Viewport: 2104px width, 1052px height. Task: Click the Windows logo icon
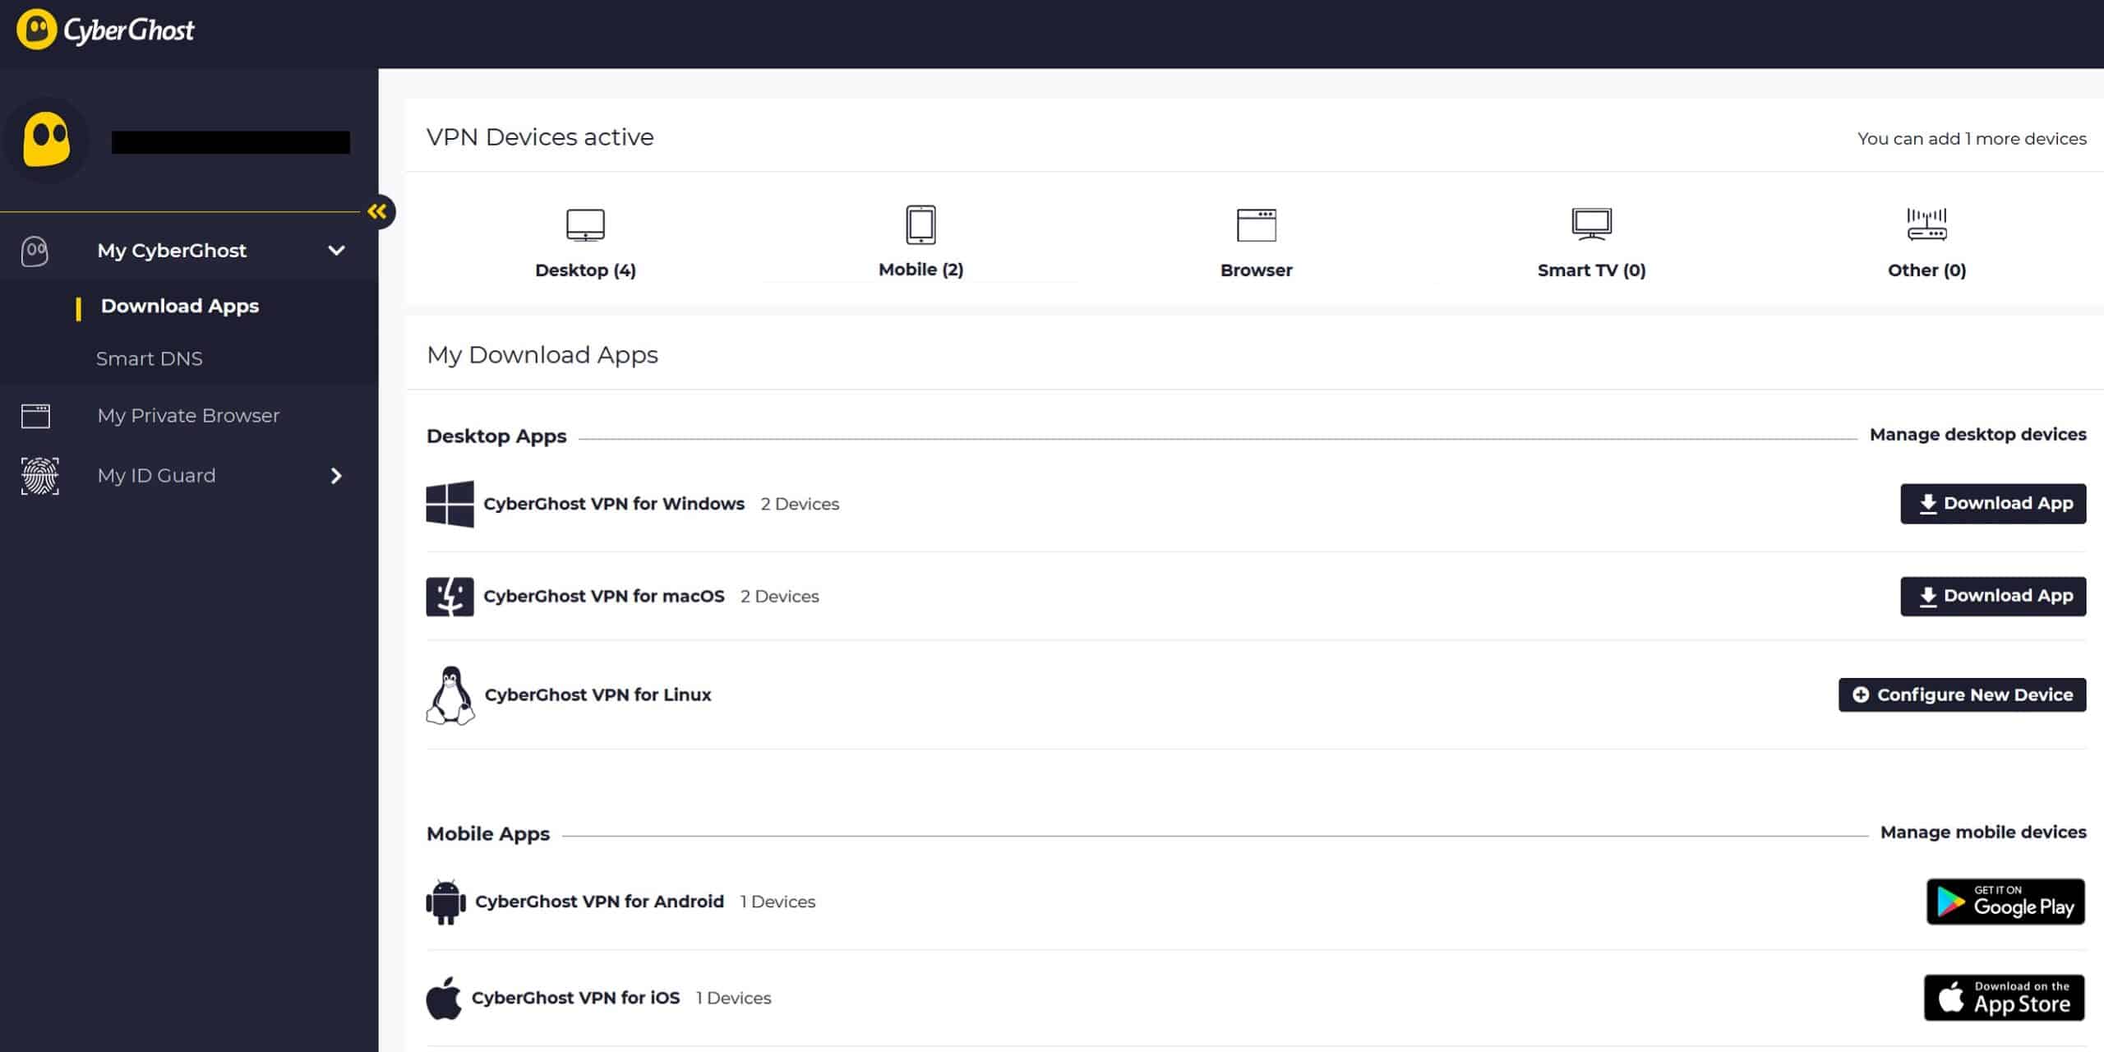click(x=450, y=504)
